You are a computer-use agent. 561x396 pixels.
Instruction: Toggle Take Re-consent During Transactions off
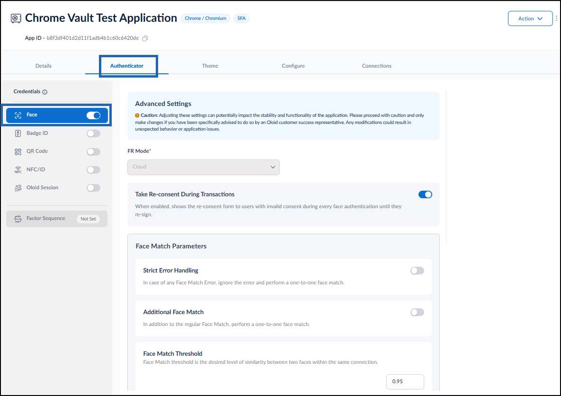[425, 194]
